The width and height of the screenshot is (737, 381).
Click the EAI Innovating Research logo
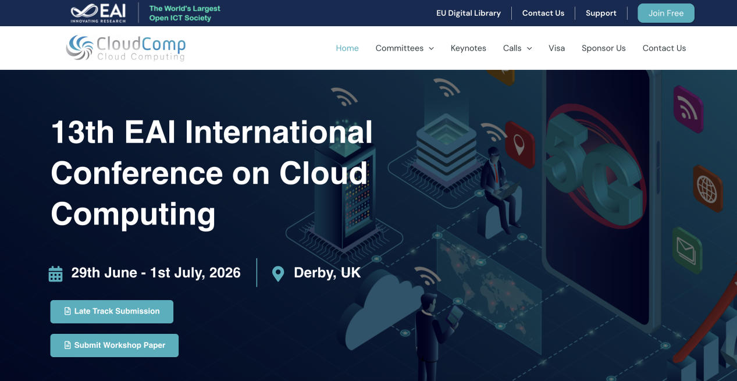click(x=98, y=13)
